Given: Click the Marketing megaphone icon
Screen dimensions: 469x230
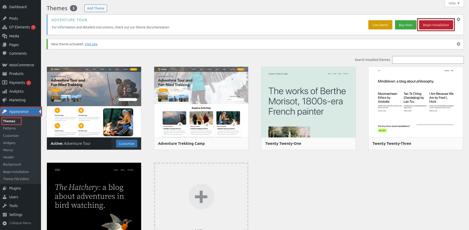Looking at the screenshot, I should [5, 100].
